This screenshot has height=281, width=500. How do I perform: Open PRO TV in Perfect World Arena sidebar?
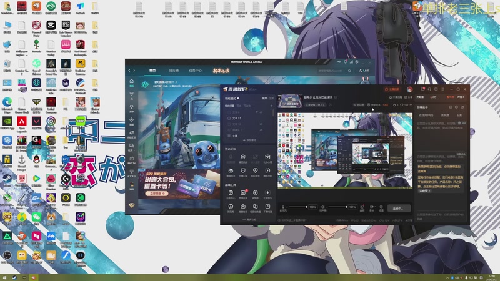132,160
